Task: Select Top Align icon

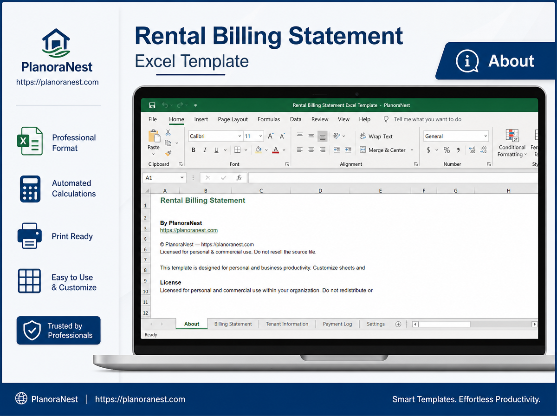Action: 299,135
